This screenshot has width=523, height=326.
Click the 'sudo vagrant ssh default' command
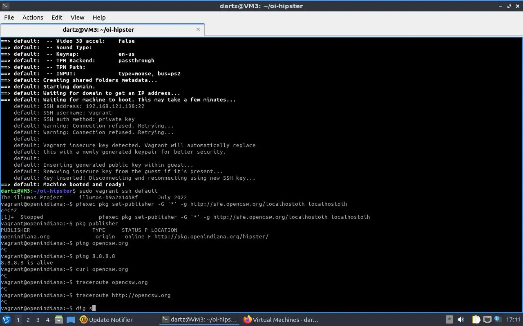click(x=118, y=191)
